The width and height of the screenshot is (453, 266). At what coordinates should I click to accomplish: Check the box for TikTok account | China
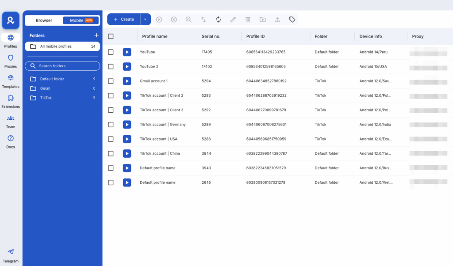pyautogui.click(x=111, y=153)
